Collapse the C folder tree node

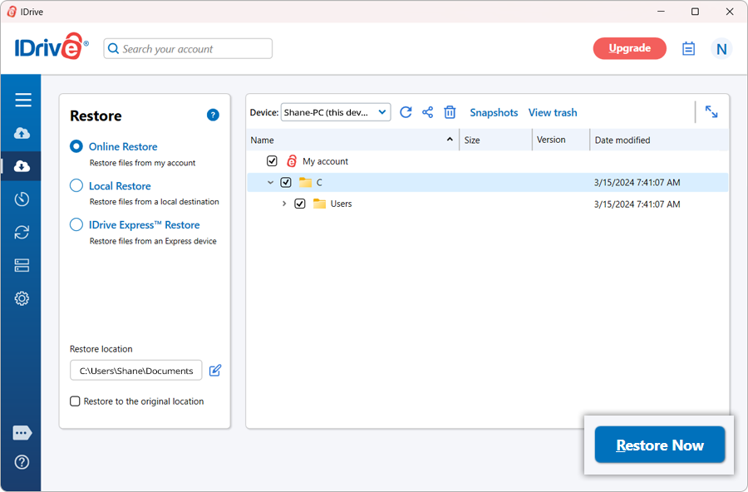tap(270, 183)
